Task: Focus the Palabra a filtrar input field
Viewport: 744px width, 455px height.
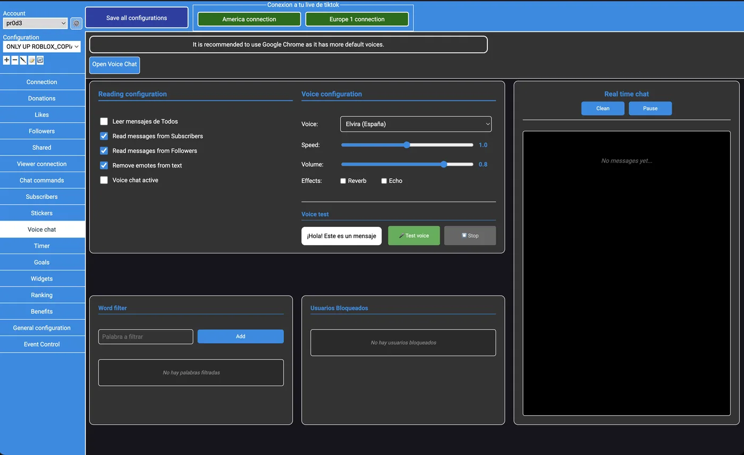Action: pyautogui.click(x=146, y=336)
